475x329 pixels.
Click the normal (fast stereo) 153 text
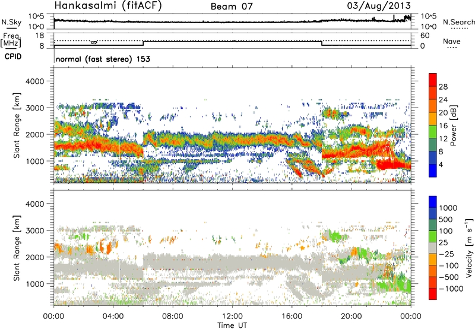[x=103, y=59]
